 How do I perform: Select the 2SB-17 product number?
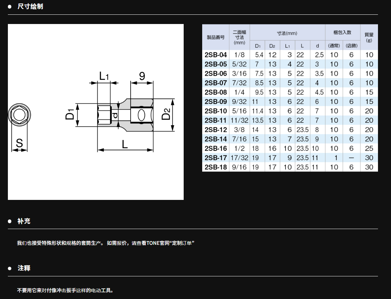[216, 158]
